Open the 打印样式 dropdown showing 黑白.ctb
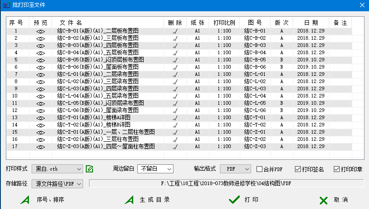This screenshot has width=369, height=209. click(57, 169)
